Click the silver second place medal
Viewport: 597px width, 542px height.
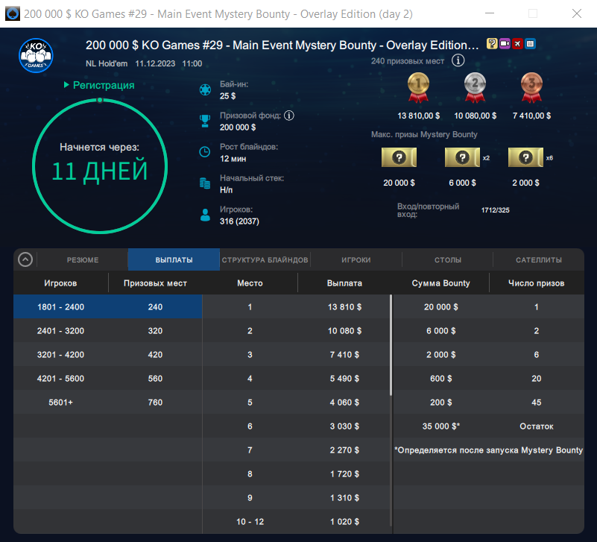pos(475,88)
